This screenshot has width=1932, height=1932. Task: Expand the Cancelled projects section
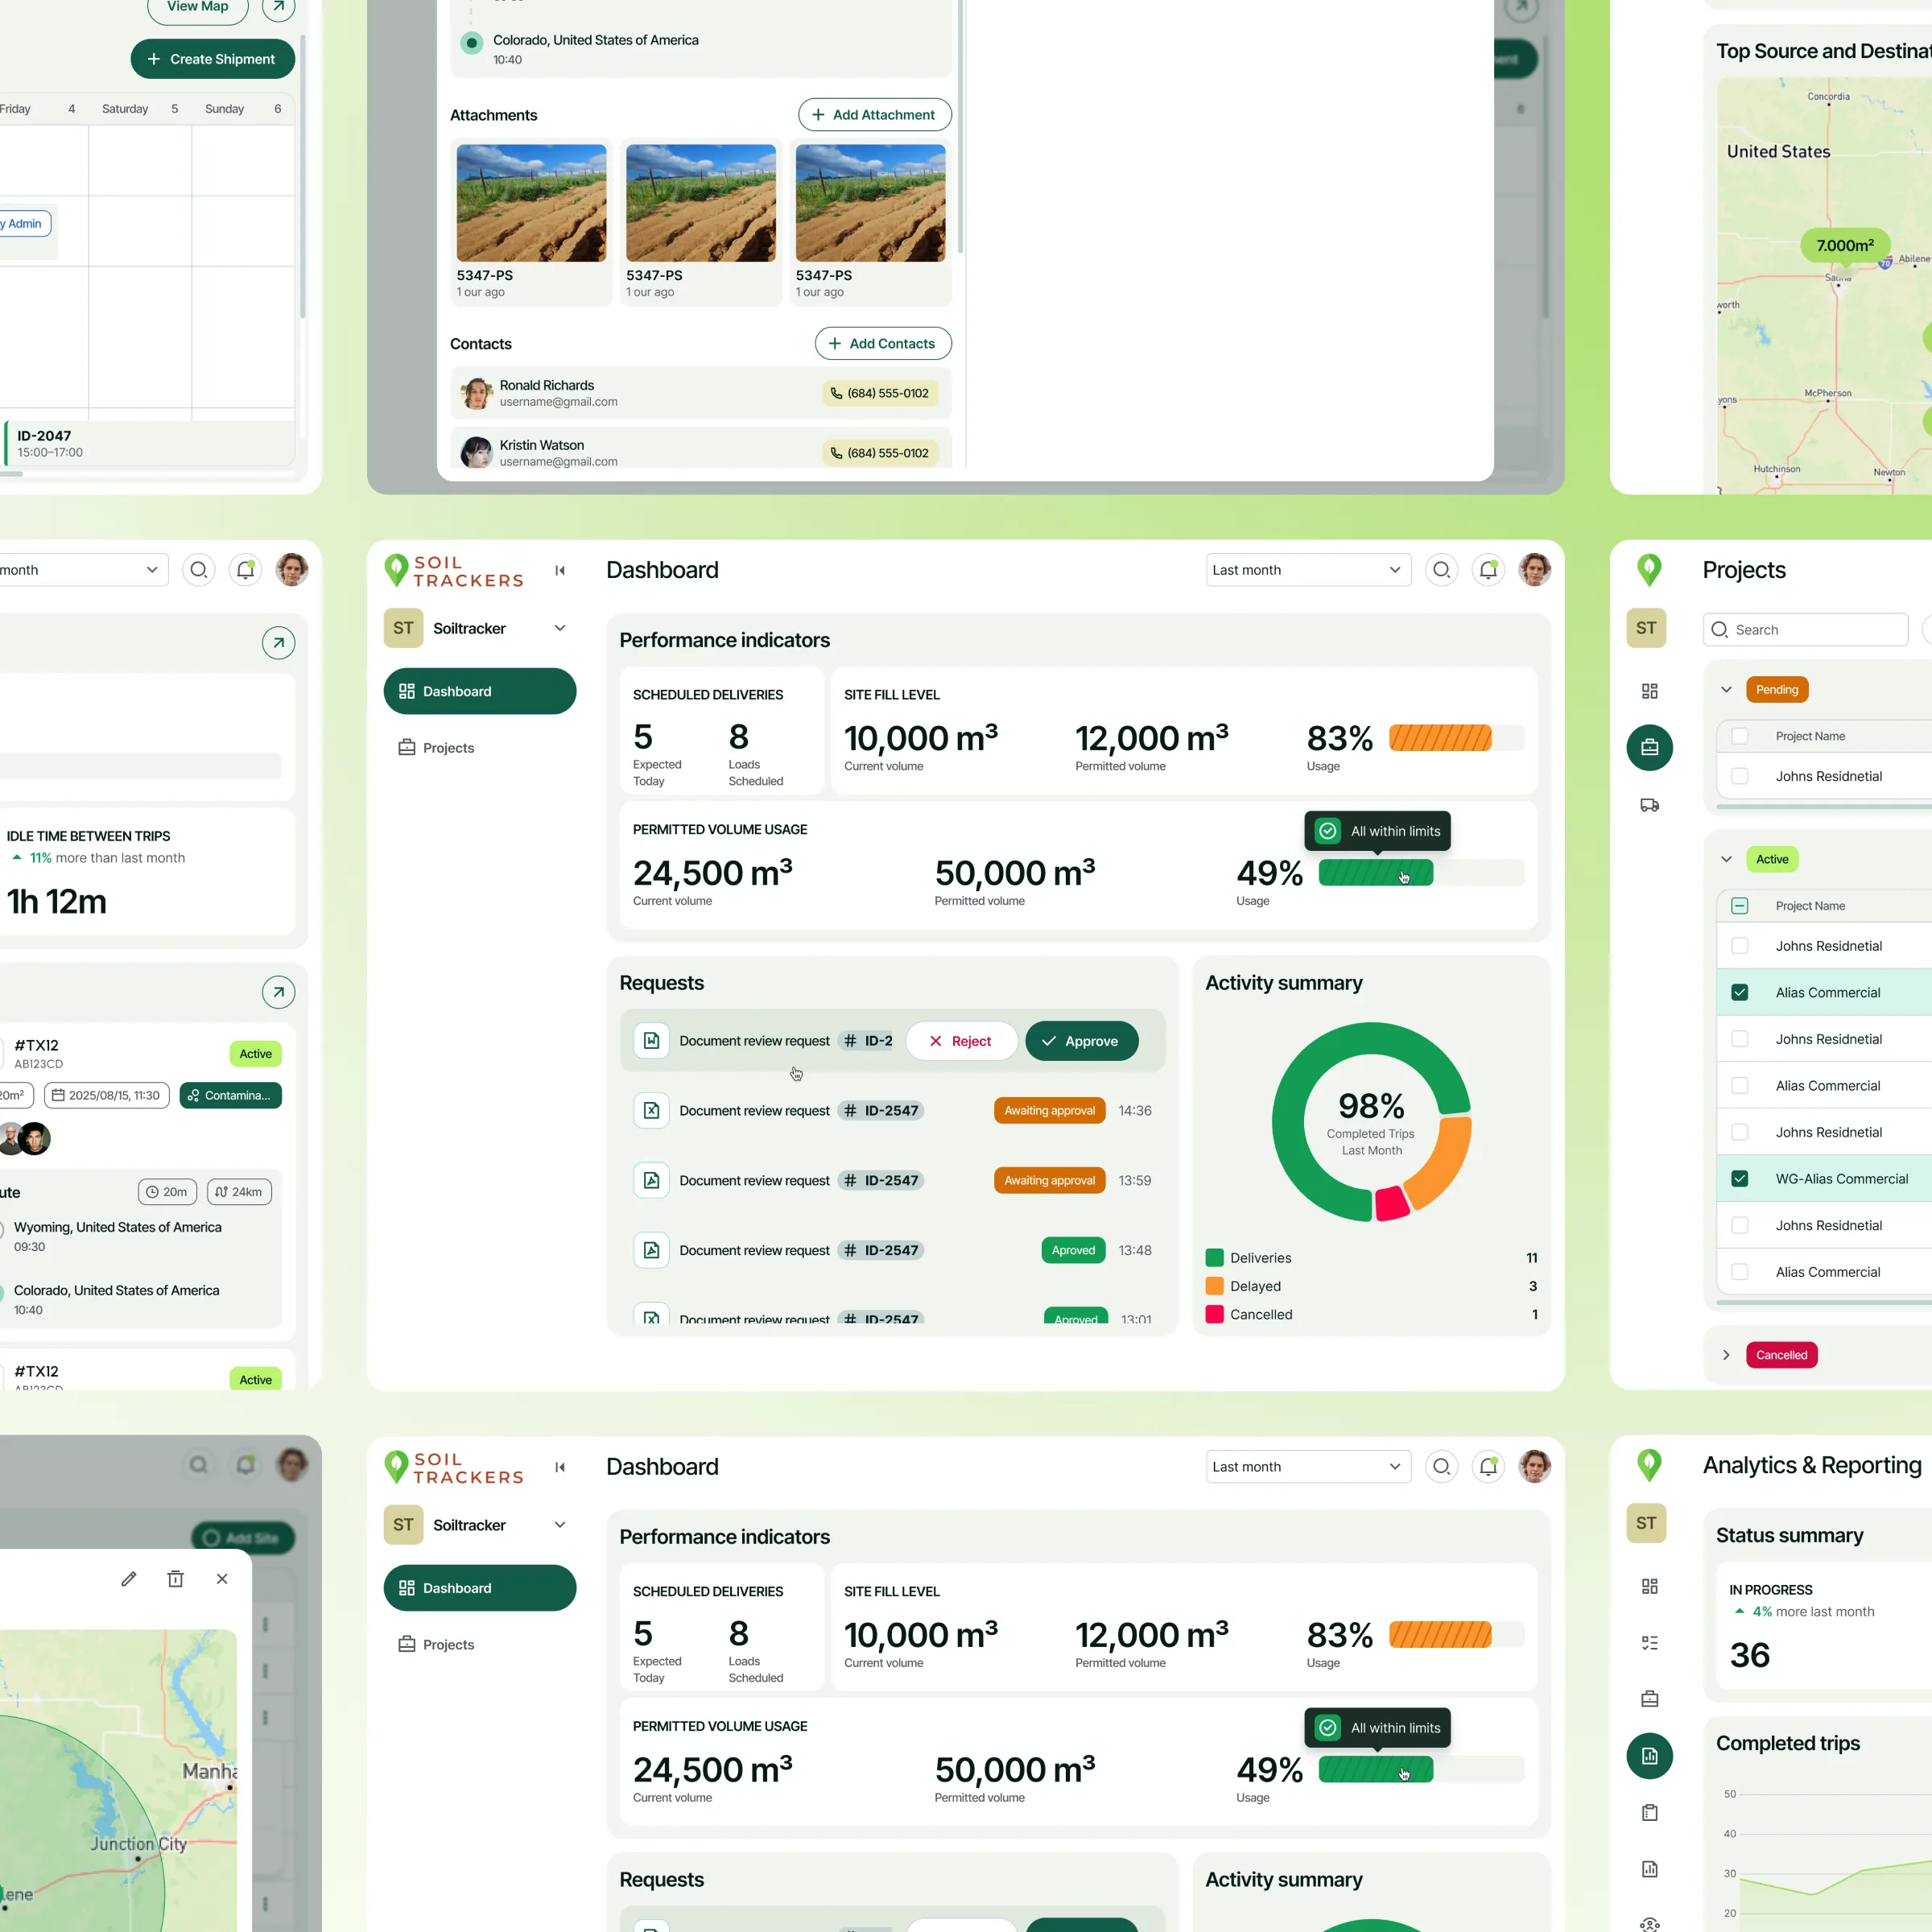(1726, 1355)
